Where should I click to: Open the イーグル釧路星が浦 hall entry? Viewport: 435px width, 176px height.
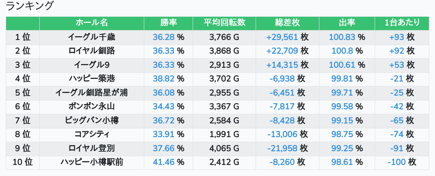(x=92, y=93)
